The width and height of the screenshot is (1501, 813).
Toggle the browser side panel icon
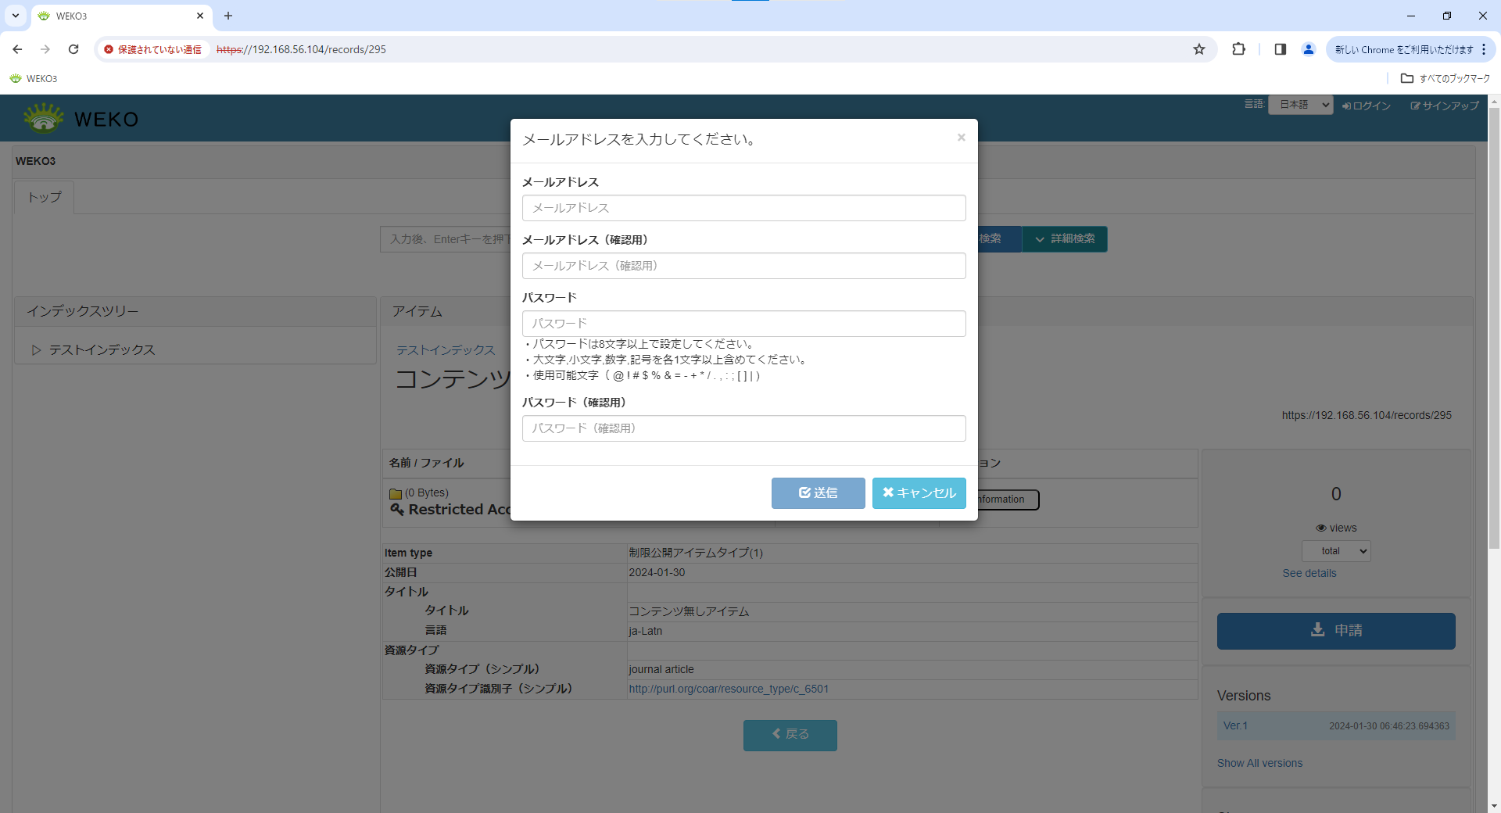click(x=1280, y=49)
